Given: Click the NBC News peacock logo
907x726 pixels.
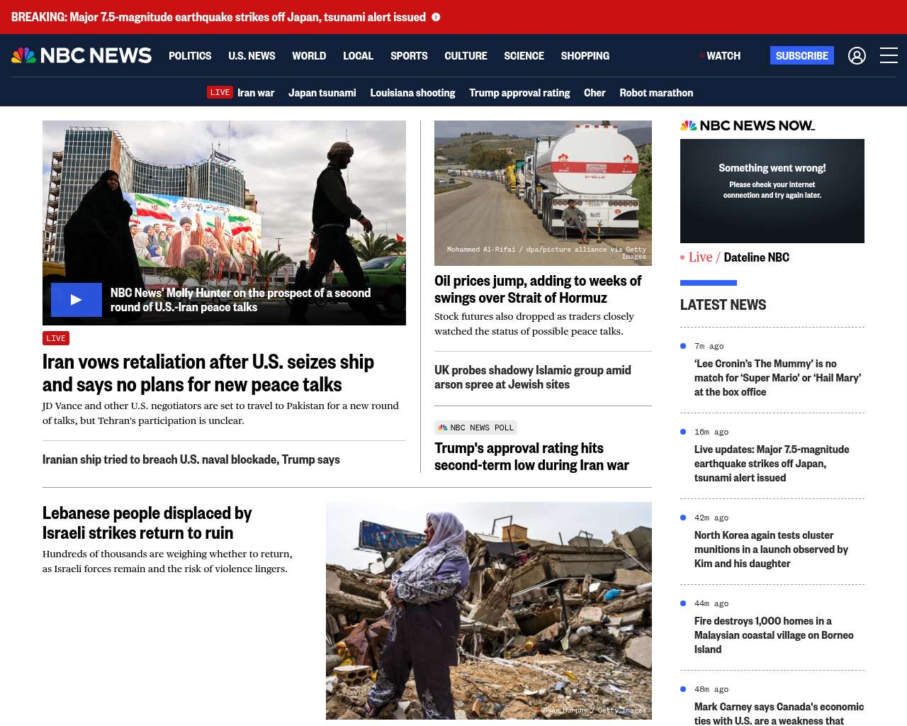Looking at the screenshot, I should coord(81,55).
